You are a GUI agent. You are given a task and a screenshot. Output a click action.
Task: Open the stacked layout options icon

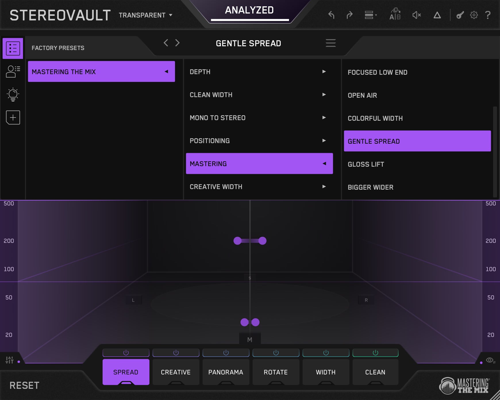371,15
